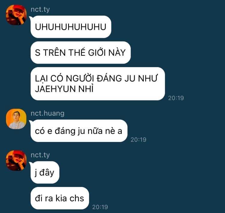Click the 20:19 timestamp beside 'đi ra kia chs'
The width and height of the screenshot is (225, 213).
pos(100,207)
